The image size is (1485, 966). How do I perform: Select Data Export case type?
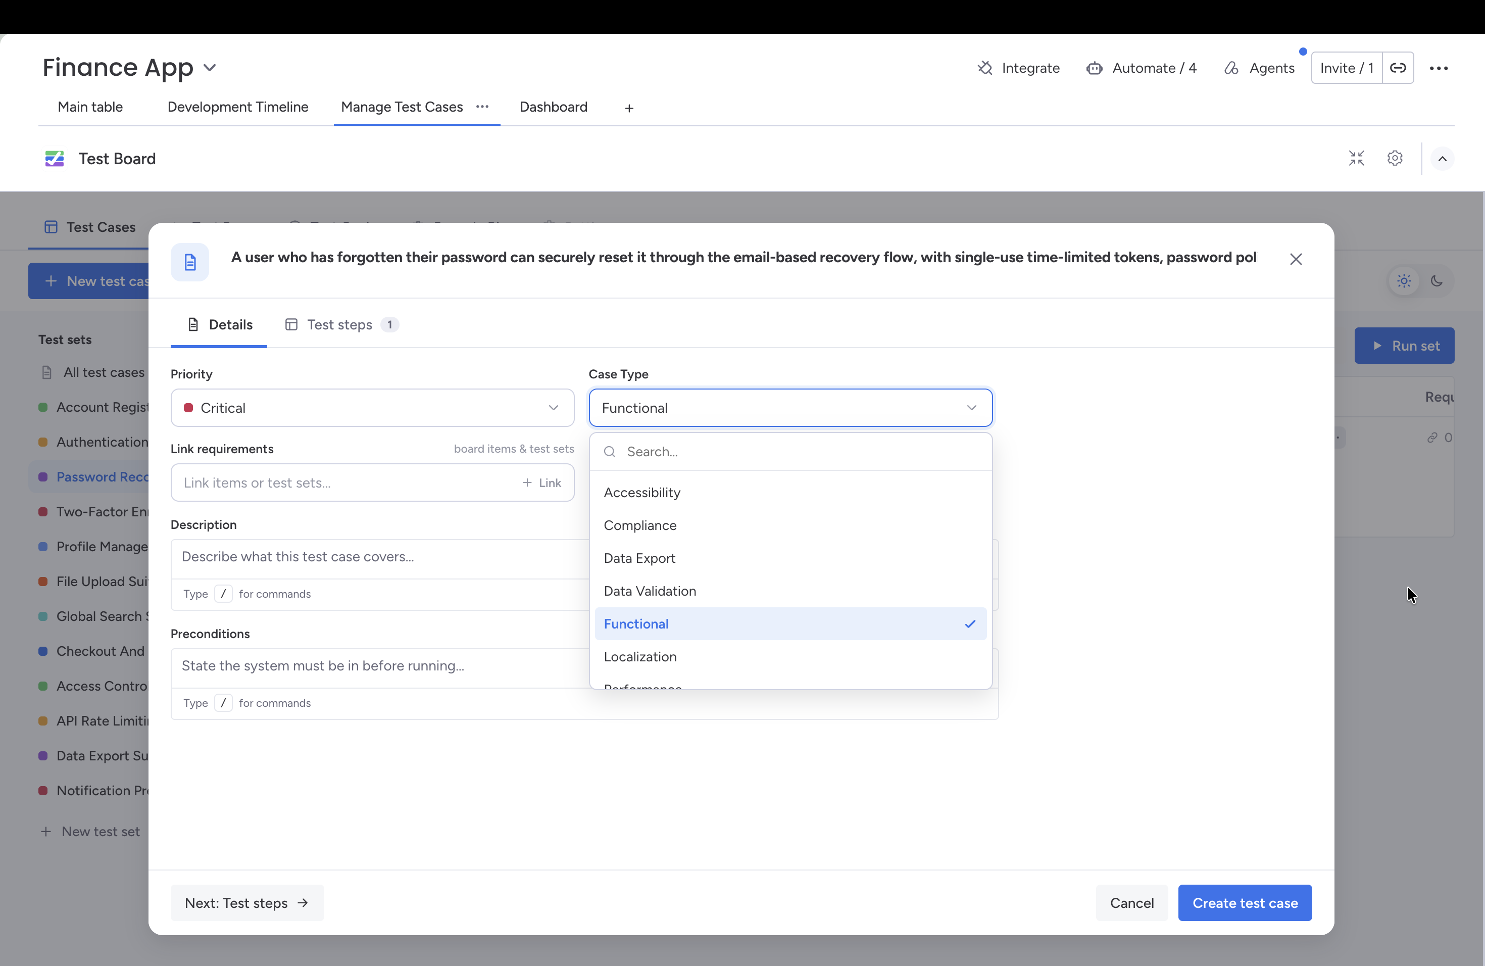pyautogui.click(x=790, y=558)
